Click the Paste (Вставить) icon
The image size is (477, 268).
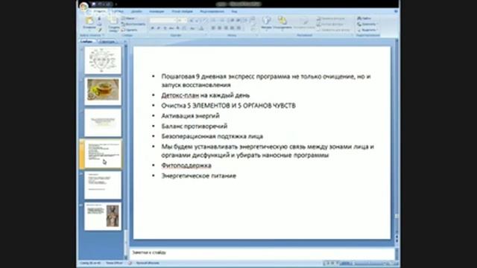[89, 21]
